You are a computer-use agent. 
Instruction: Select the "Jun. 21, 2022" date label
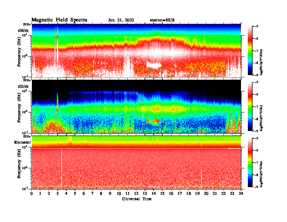(x=121, y=20)
